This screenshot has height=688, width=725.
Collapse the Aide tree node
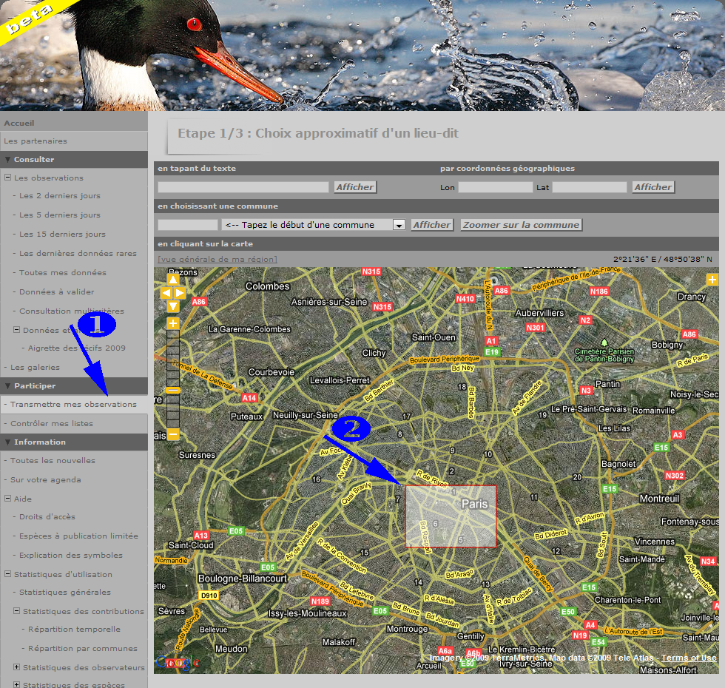(x=7, y=499)
